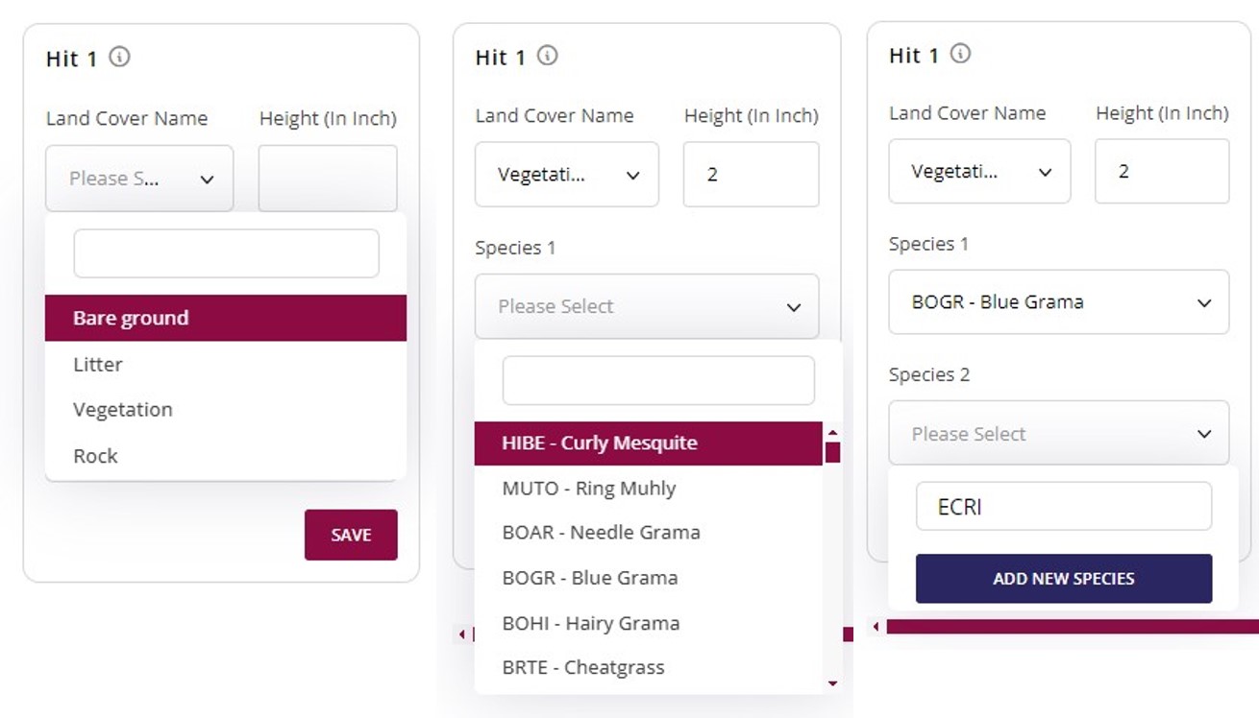The width and height of the screenshot is (1259, 718).
Task: Expand Species 2 Please Select dropdown
Action: pyautogui.click(x=1058, y=434)
